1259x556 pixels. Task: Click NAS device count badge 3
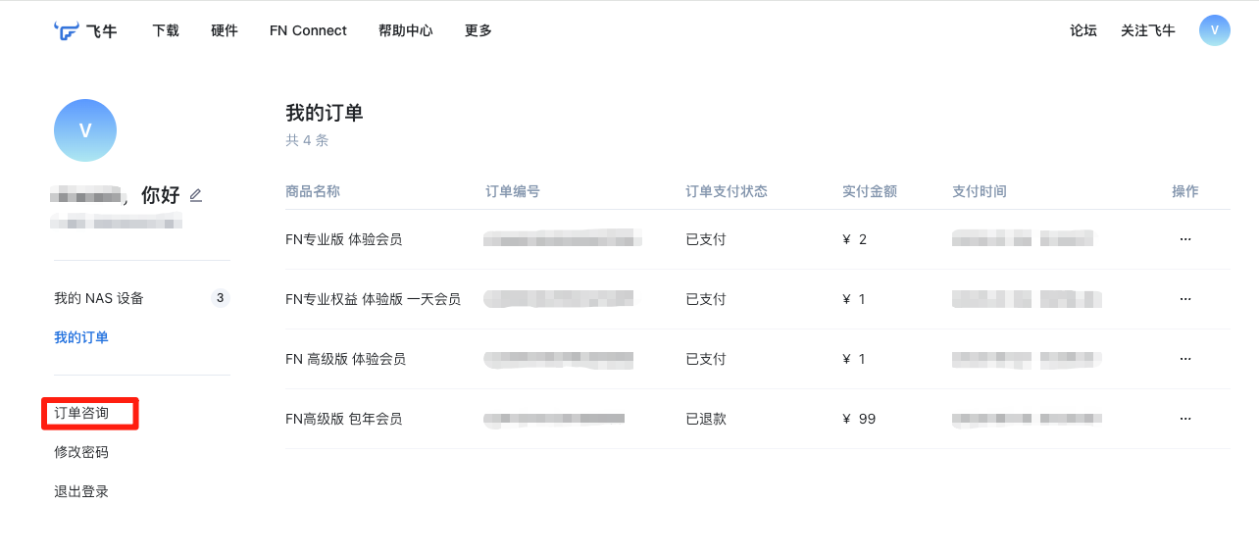pos(220,298)
